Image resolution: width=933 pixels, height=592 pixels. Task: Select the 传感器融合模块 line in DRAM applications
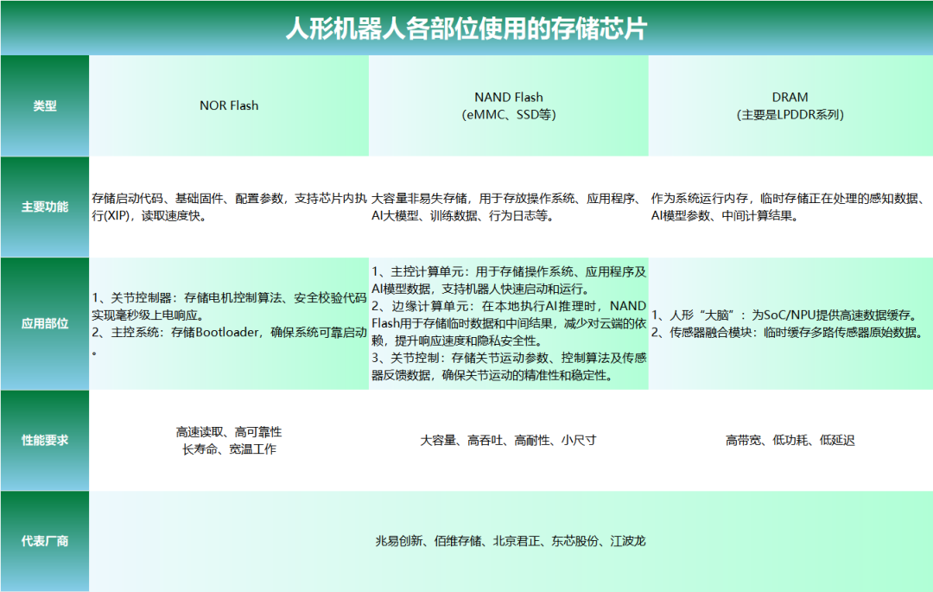(788, 333)
